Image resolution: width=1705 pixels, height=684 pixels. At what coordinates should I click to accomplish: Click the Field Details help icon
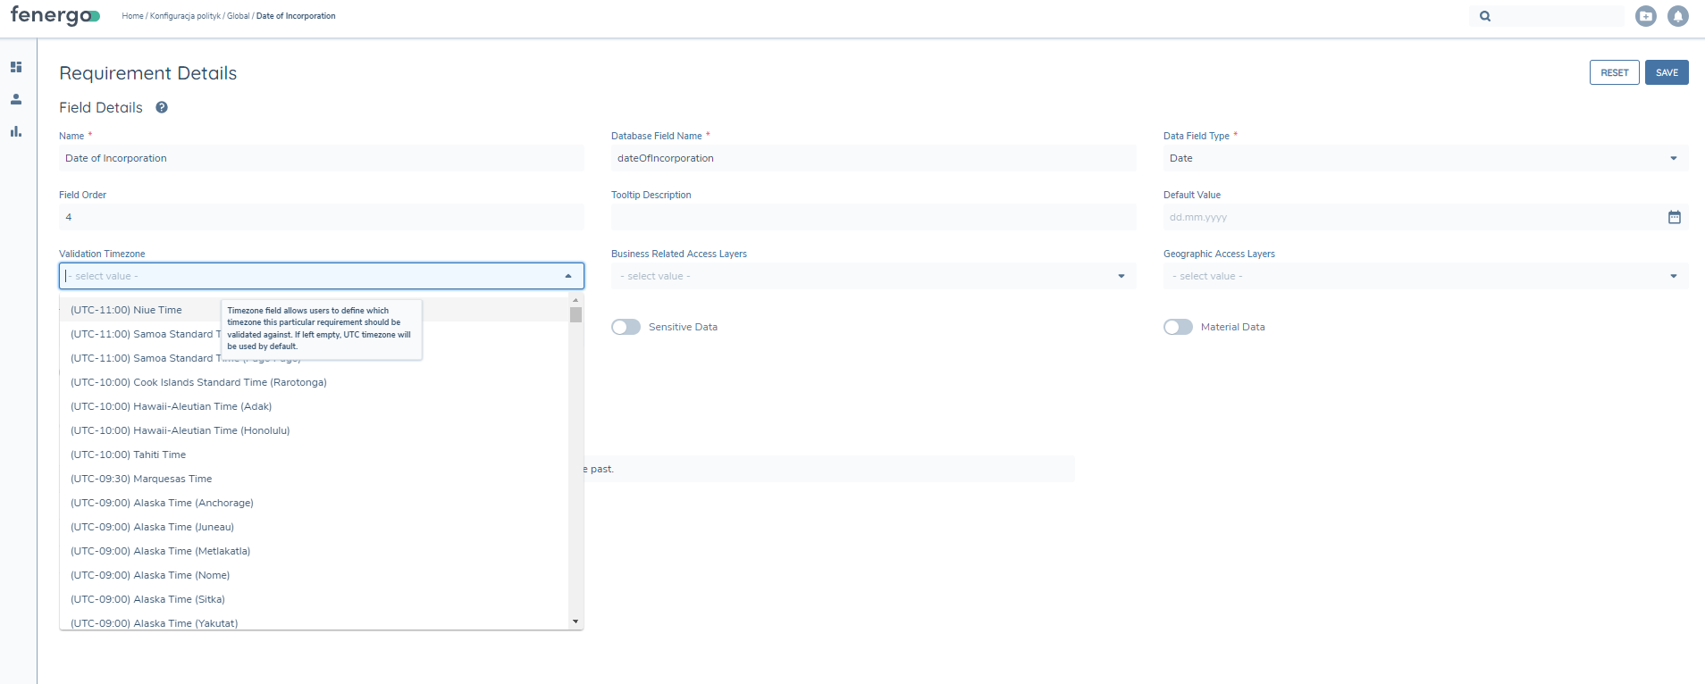pos(162,107)
